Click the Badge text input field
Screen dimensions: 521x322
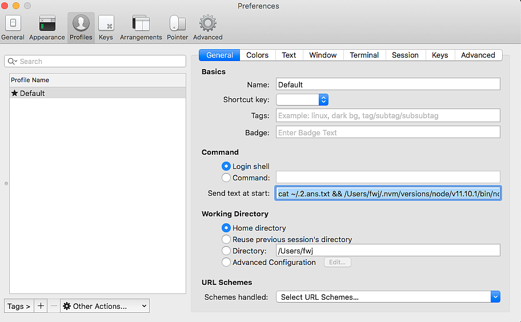coord(387,132)
